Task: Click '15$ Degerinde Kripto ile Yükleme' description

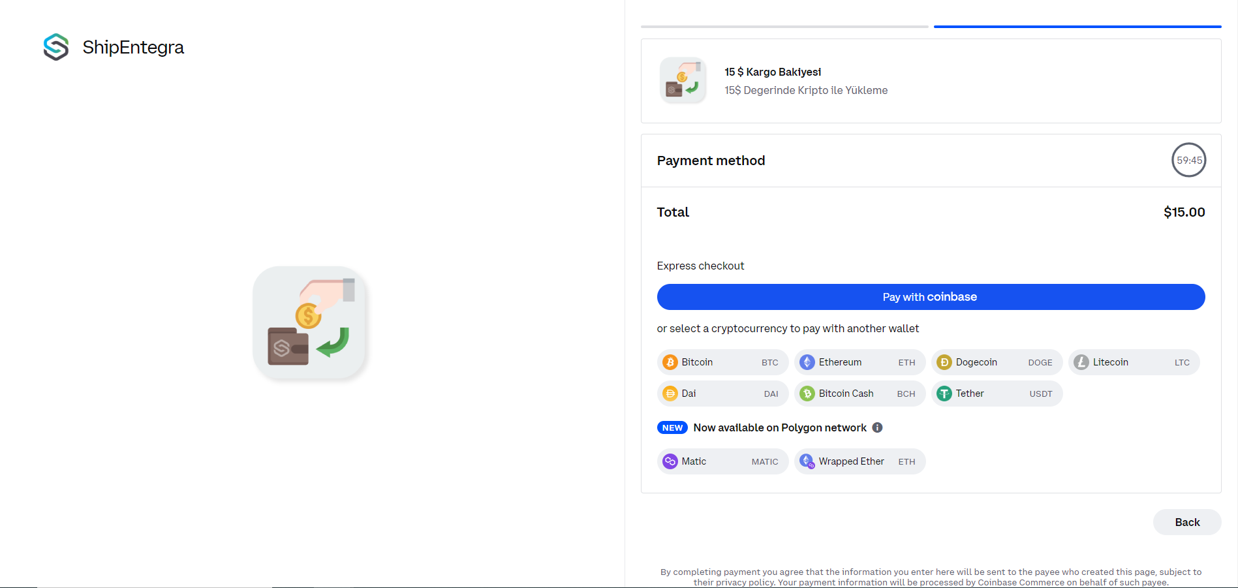Action: (806, 90)
